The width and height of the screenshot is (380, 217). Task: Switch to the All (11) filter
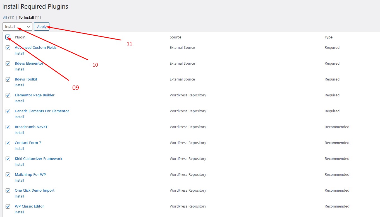point(9,17)
